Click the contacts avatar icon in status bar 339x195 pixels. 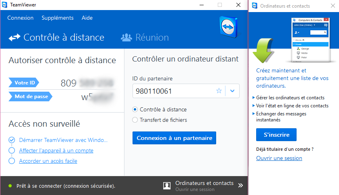(x=167, y=186)
